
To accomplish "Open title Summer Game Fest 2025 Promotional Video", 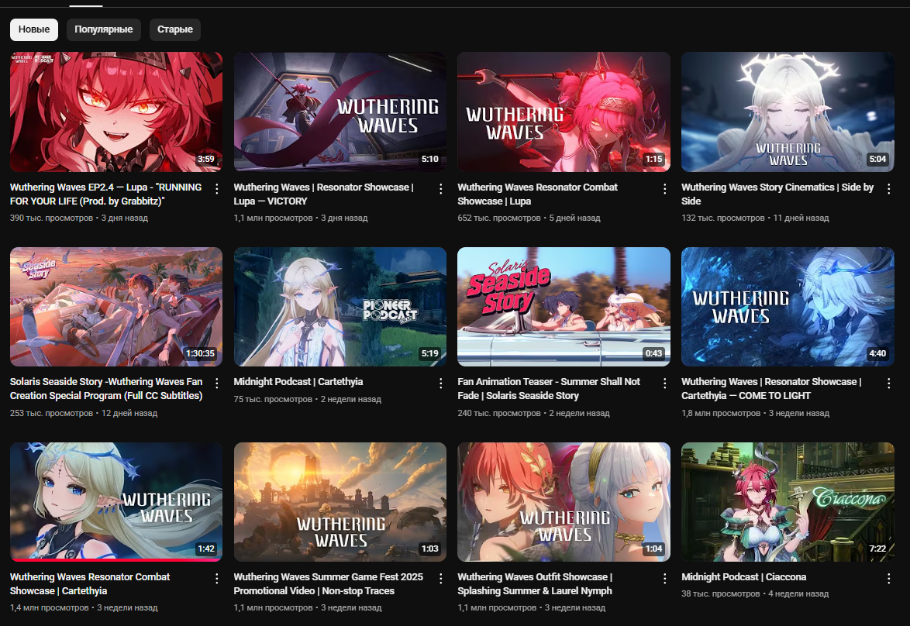I will 329,583.
